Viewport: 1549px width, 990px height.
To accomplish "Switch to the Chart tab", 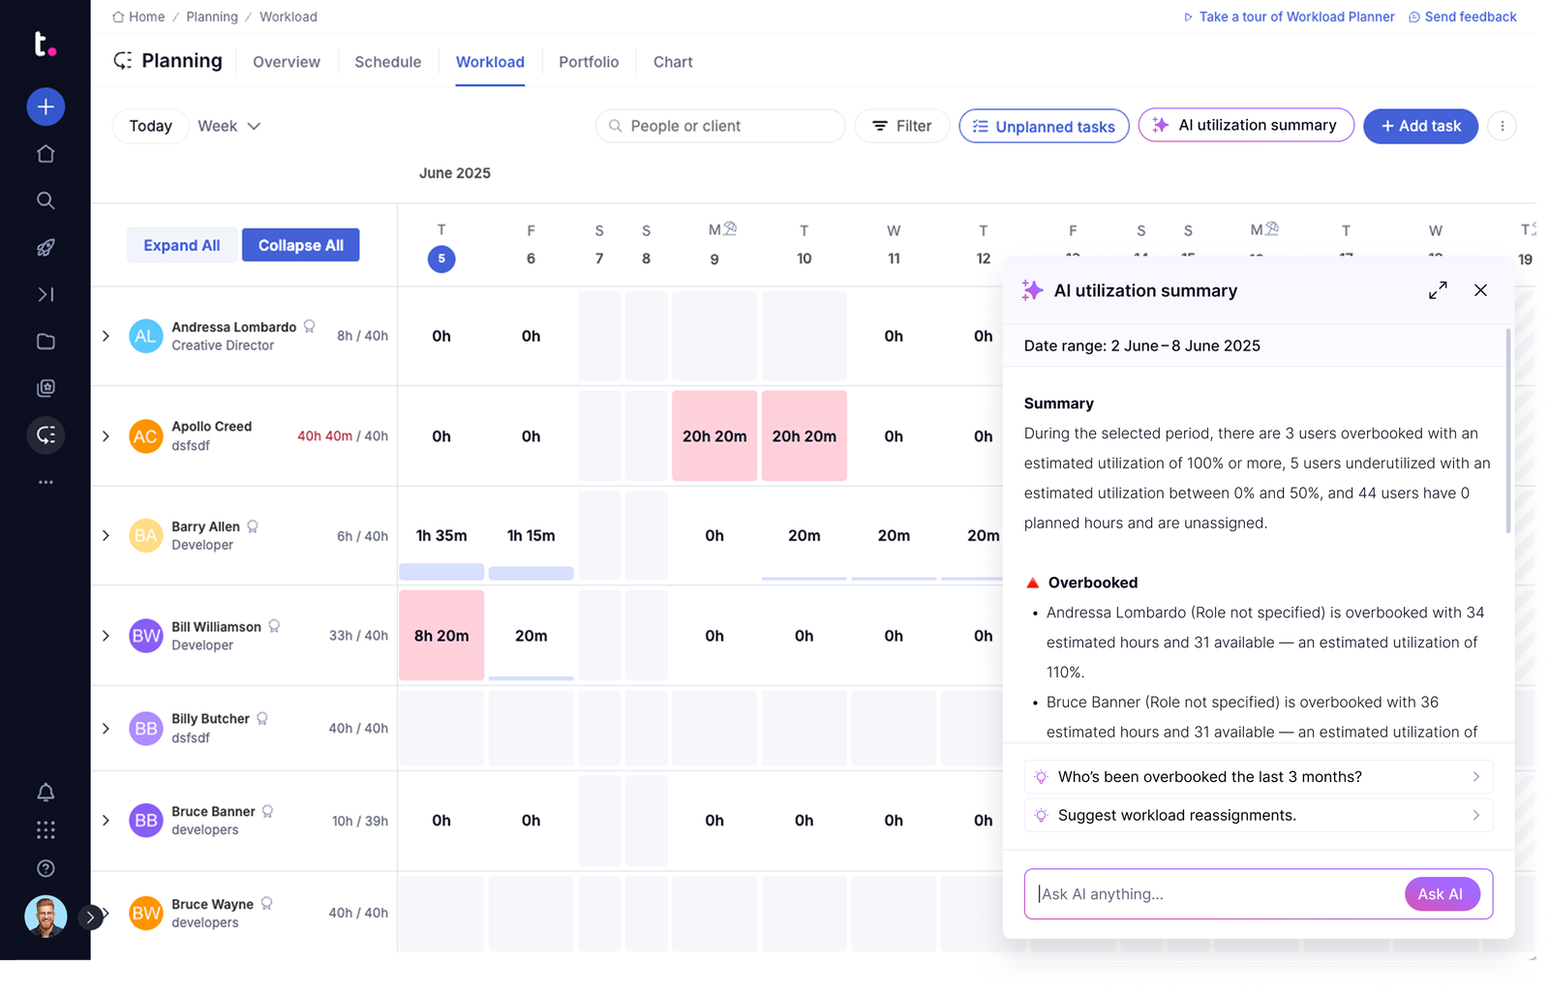I will (x=673, y=62).
